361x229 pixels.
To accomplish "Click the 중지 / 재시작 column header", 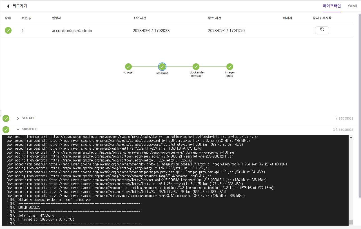I will [x=322, y=18].
